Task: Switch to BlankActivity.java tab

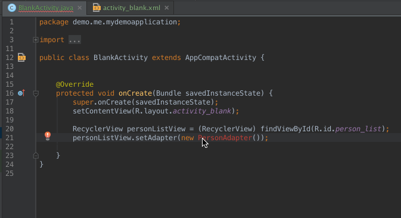Action: point(45,8)
